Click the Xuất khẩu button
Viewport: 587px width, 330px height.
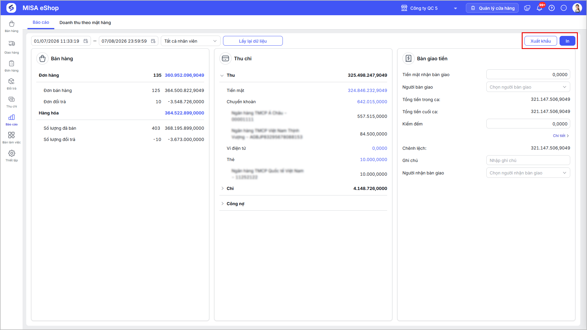[x=541, y=41]
